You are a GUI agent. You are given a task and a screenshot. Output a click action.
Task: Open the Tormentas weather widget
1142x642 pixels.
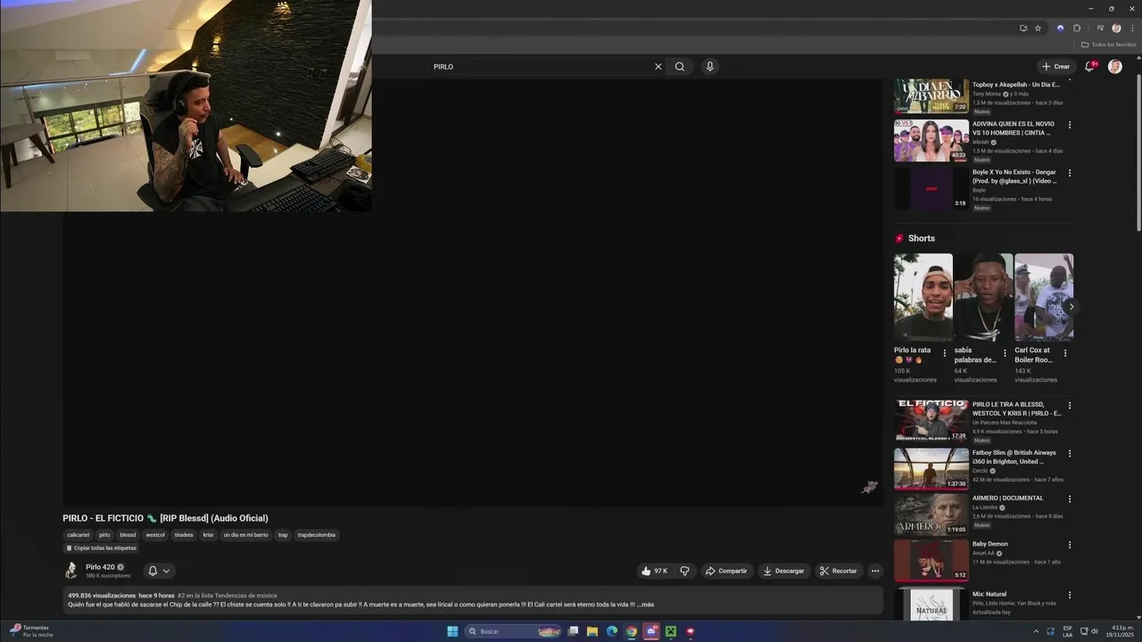pyautogui.click(x=31, y=631)
